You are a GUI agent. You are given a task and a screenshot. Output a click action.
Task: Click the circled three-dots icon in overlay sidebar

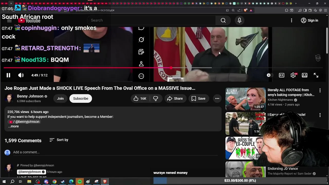(x=141, y=76)
